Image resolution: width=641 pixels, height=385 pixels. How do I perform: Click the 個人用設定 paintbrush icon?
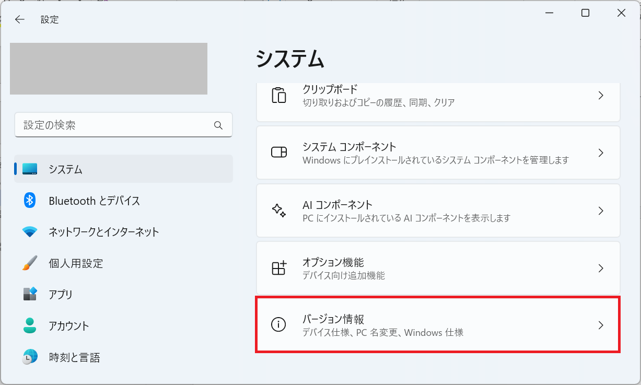30,263
